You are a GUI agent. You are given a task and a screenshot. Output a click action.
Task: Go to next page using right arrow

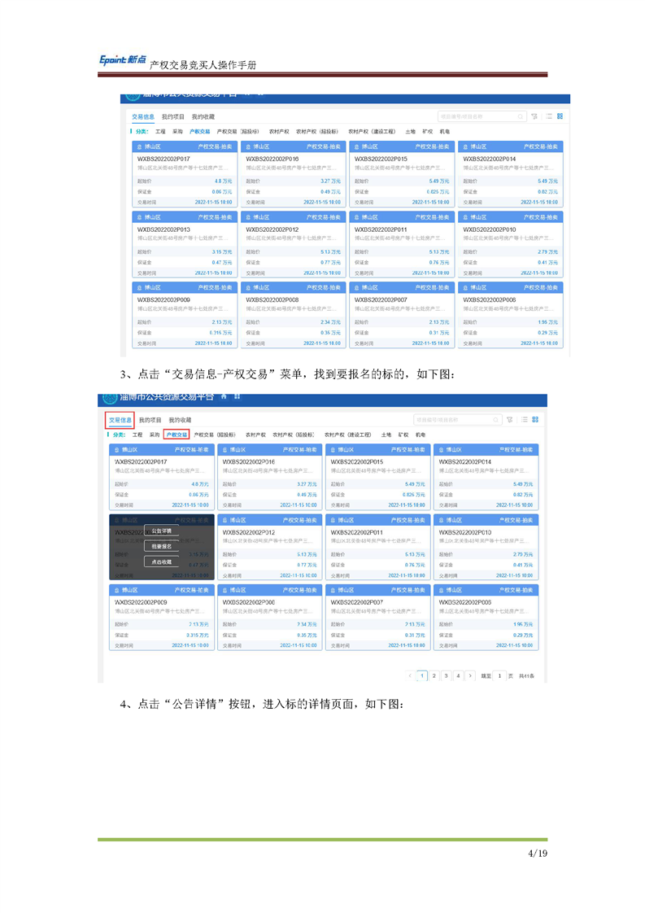pyautogui.click(x=470, y=675)
